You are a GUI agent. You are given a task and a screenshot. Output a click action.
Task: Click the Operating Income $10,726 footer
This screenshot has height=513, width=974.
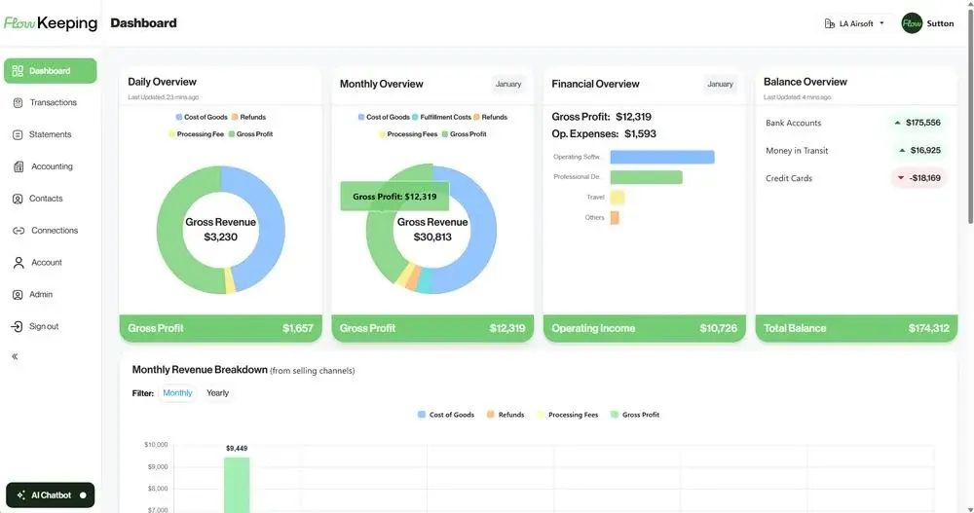[644, 328]
